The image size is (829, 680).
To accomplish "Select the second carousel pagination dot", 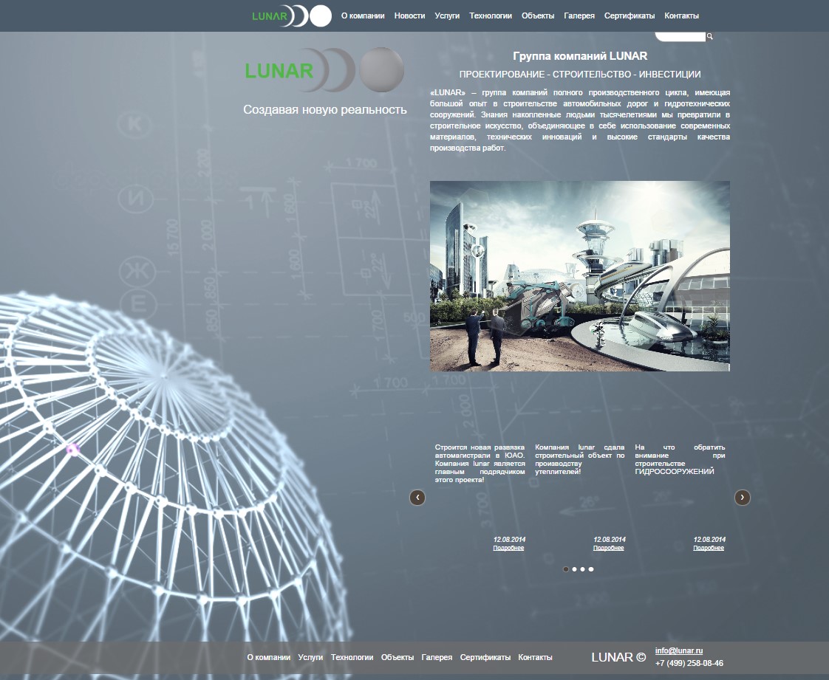I will [574, 569].
